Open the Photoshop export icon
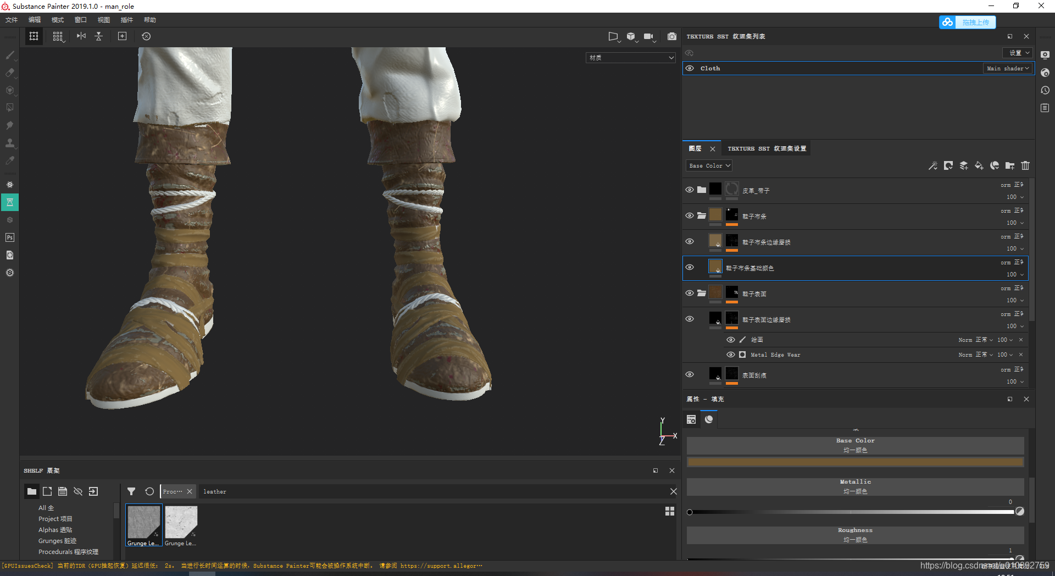The height and width of the screenshot is (576, 1055). (x=10, y=237)
